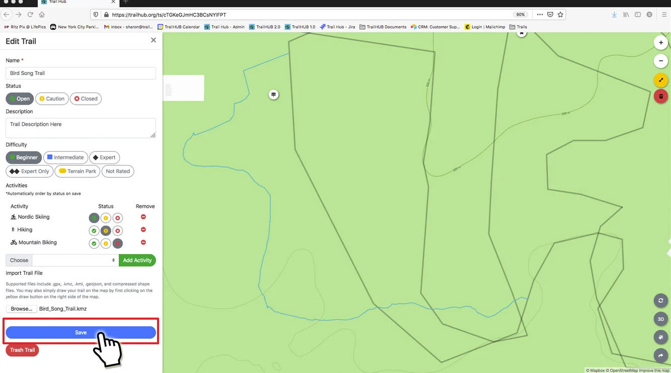The height and width of the screenshot is (373, 671).
Task: Open the Choose activity dropdown
Action: [75, 260]
